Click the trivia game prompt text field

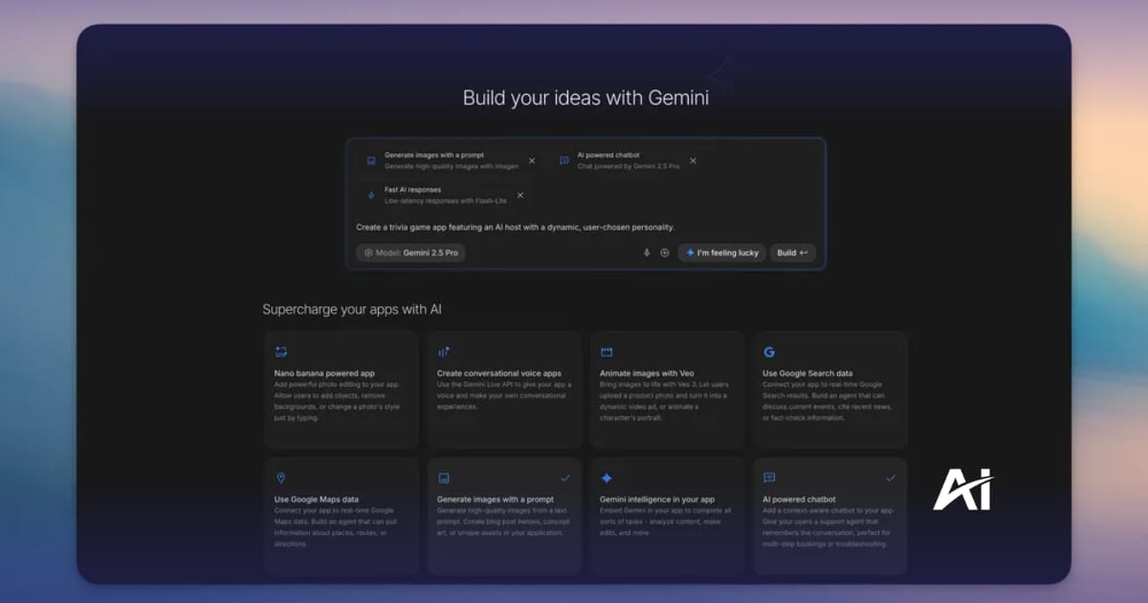[516, 227]
